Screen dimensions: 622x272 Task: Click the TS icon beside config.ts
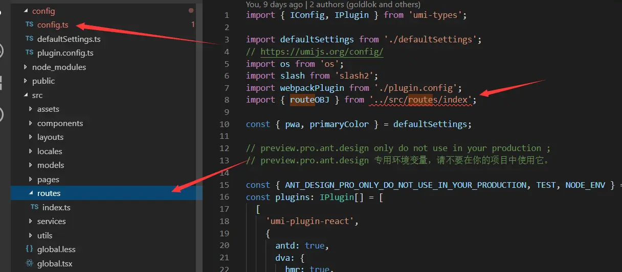(x=29, y=24)
